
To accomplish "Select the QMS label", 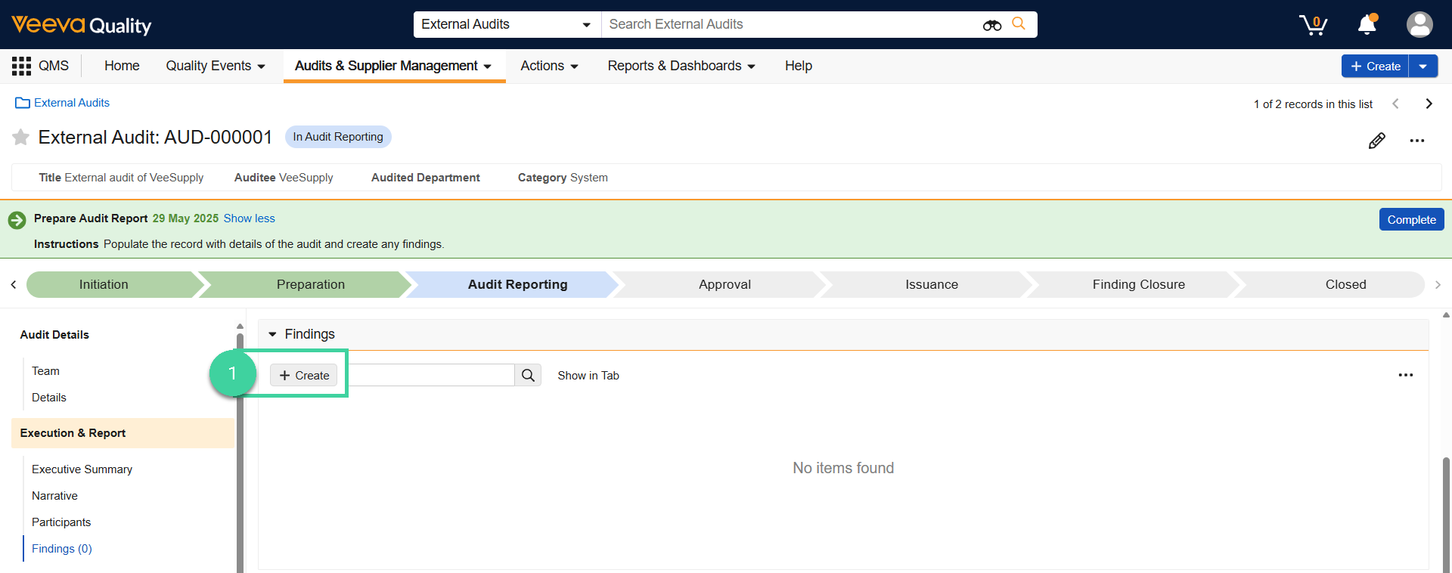I will point(54,66).
